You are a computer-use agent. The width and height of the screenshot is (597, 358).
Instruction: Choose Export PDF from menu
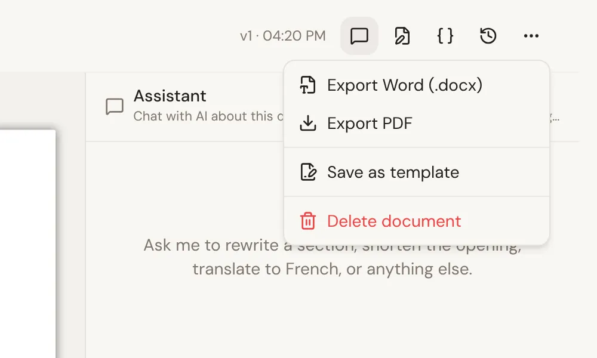pyautogui.click(x=417, y=124)
